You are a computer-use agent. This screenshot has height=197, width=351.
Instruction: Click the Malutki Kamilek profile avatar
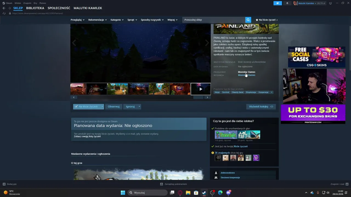pos(295,3)
